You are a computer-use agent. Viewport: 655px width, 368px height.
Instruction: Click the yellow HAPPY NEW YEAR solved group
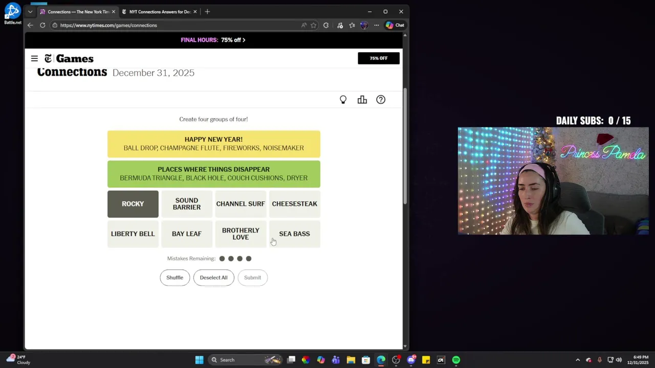[x=214, y=144]
